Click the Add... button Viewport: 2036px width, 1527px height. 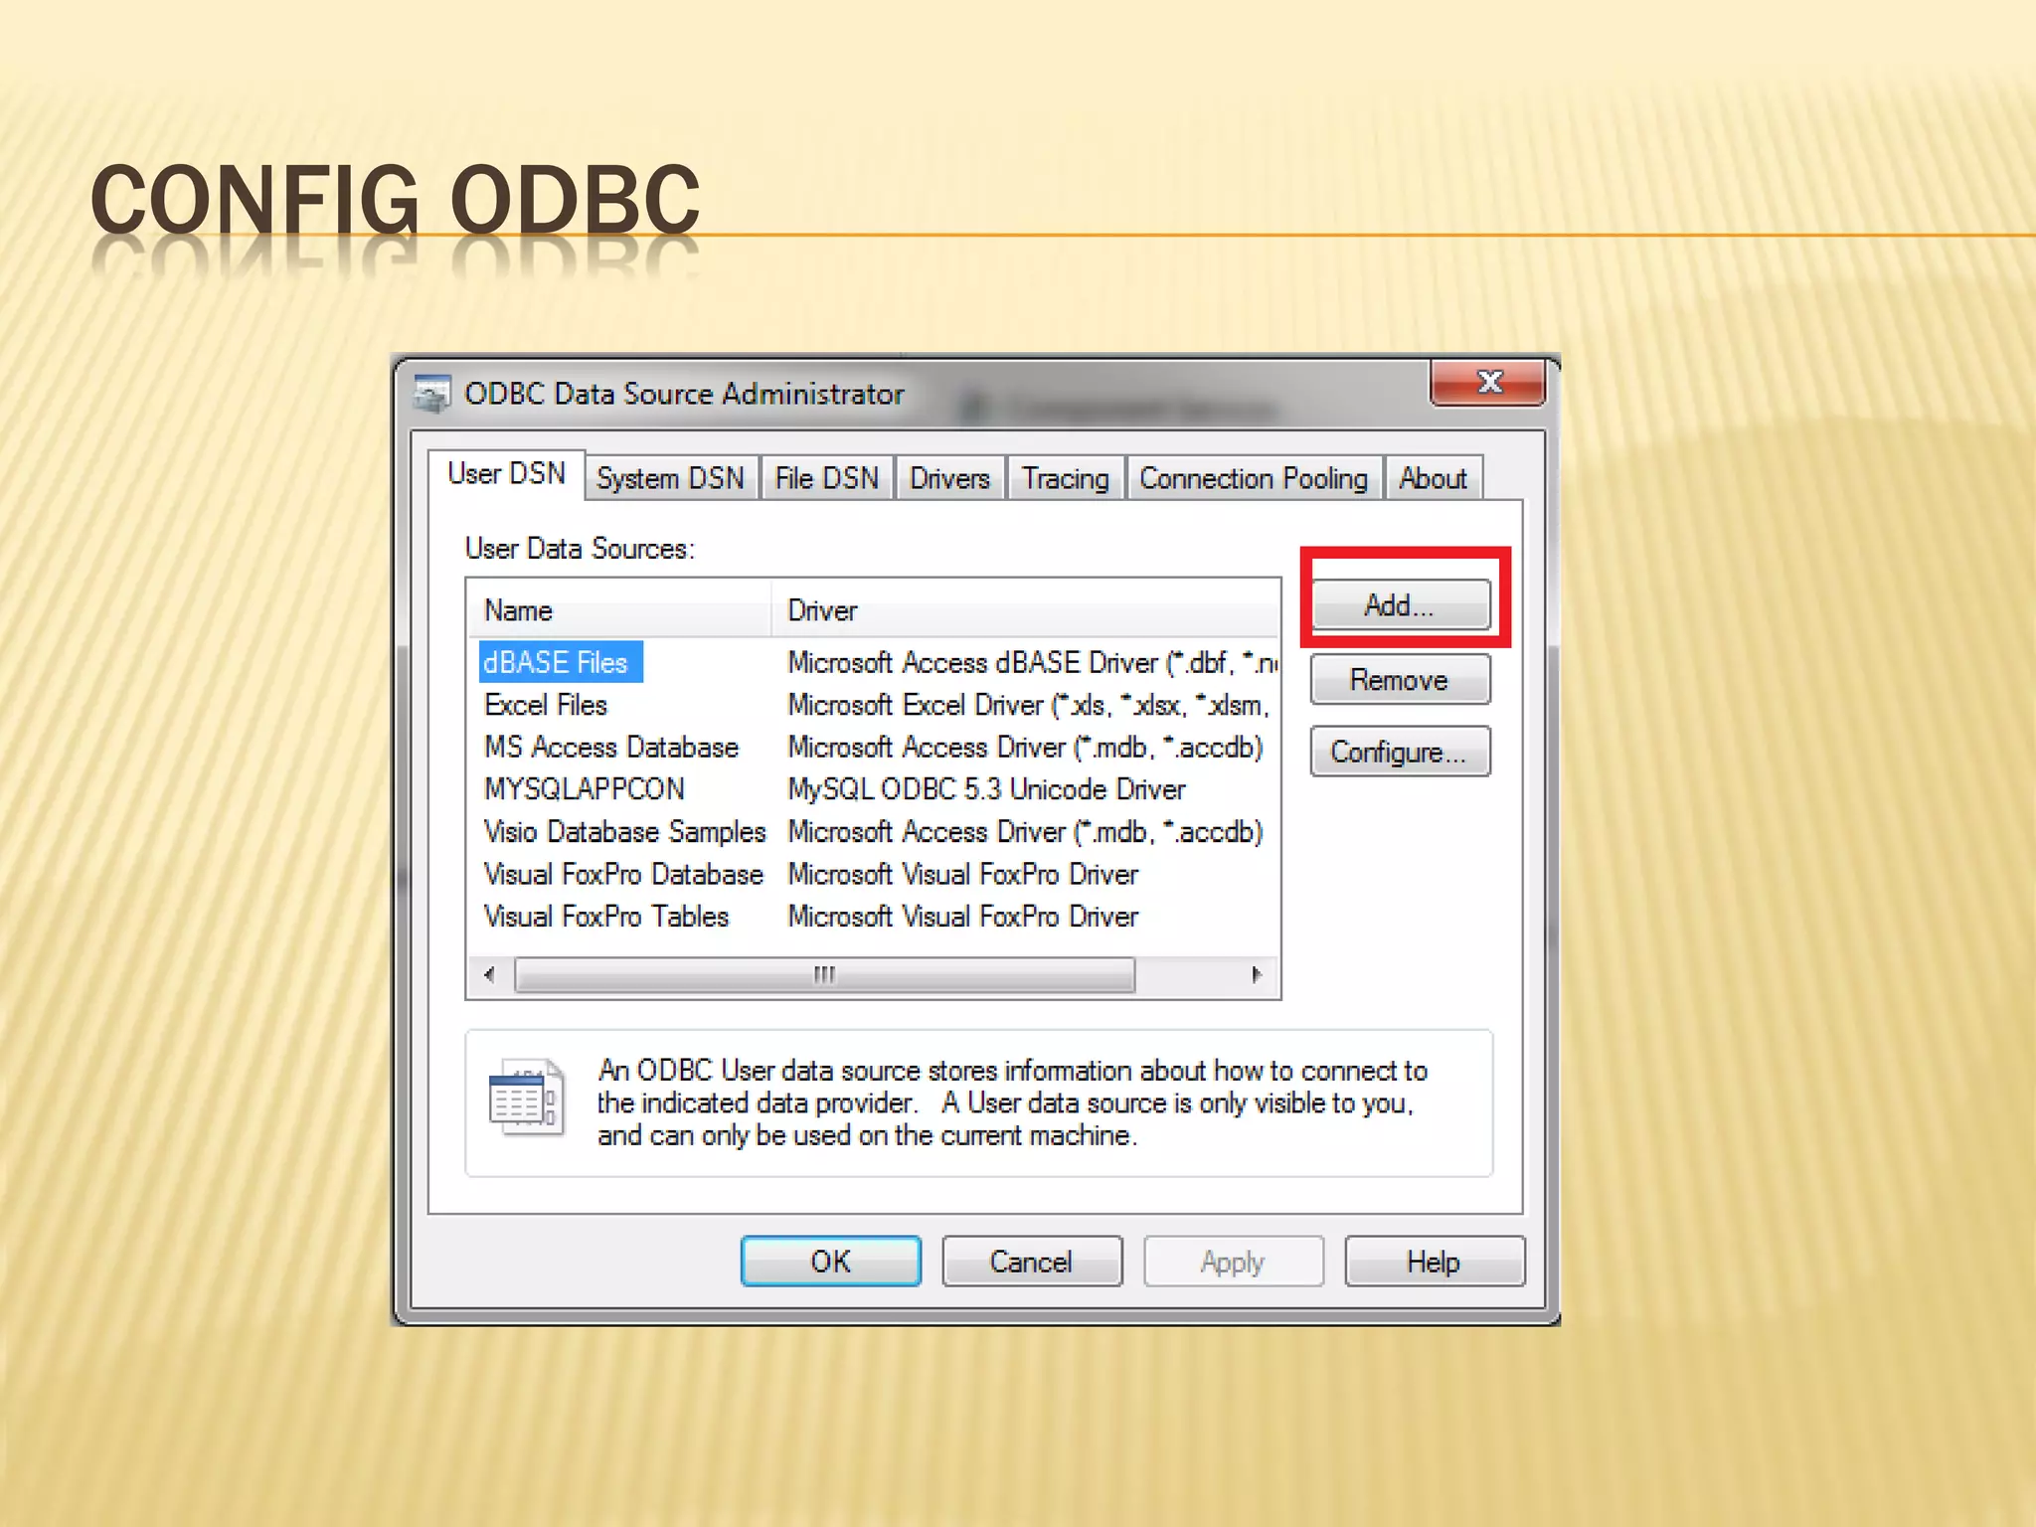click(x=1400, y=604)
